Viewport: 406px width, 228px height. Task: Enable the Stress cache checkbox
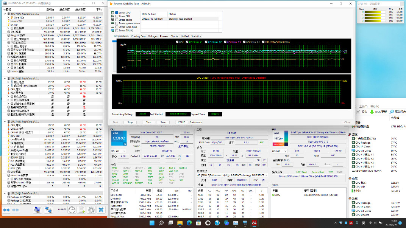(117, 20)
